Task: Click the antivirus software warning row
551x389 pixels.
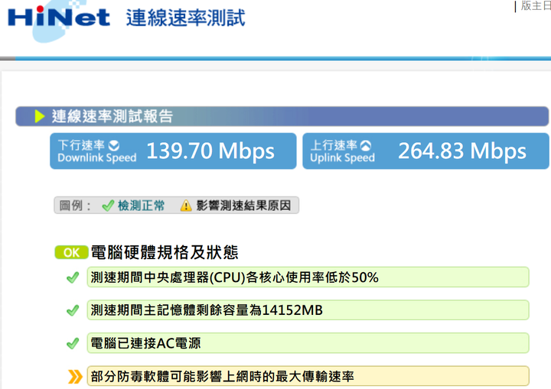Action: 308,376
